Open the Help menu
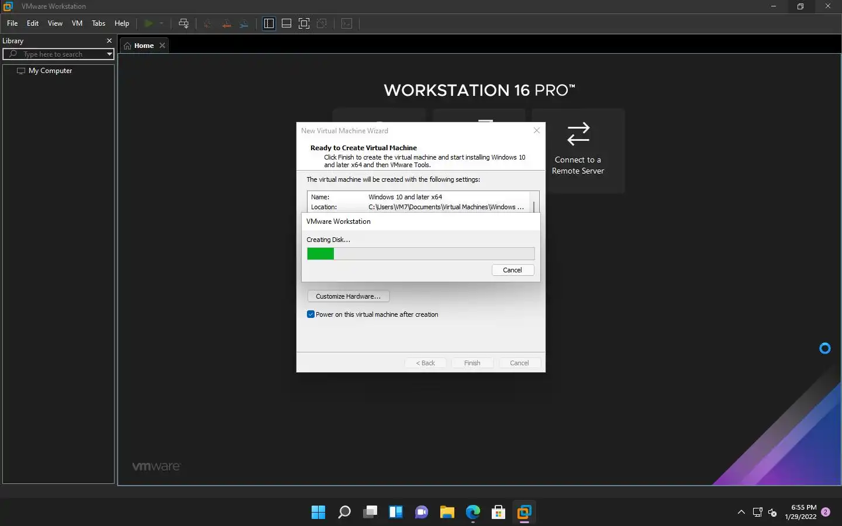Screen dimensions: 842x526 point(122,23)
